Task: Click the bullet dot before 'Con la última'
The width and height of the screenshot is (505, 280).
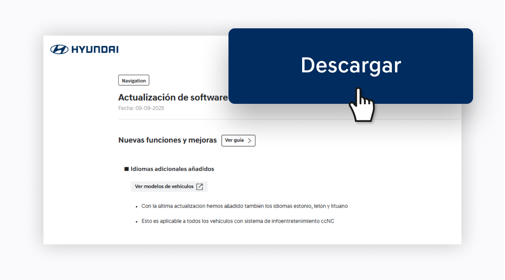Action: tap(136, 206)
